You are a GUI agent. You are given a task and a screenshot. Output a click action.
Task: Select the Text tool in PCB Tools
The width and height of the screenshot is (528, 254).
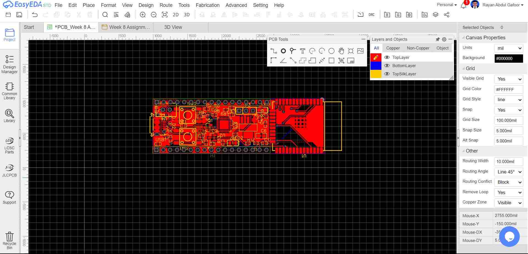pos(302,51)
